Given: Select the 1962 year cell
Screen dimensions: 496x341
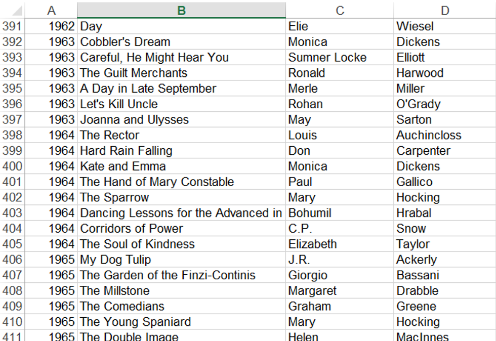Looking at the screenshot, I should 51,26.
